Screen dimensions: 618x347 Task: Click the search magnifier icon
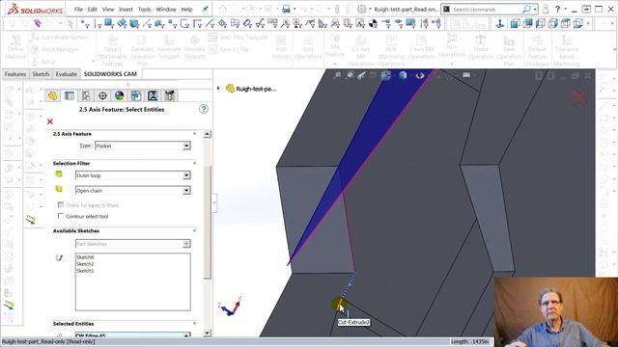[526, 9]
